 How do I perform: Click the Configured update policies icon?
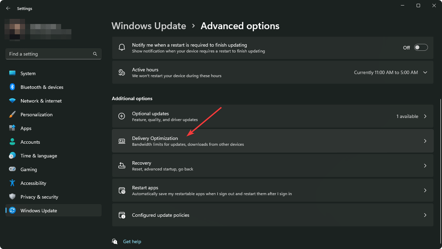point(122,215)
